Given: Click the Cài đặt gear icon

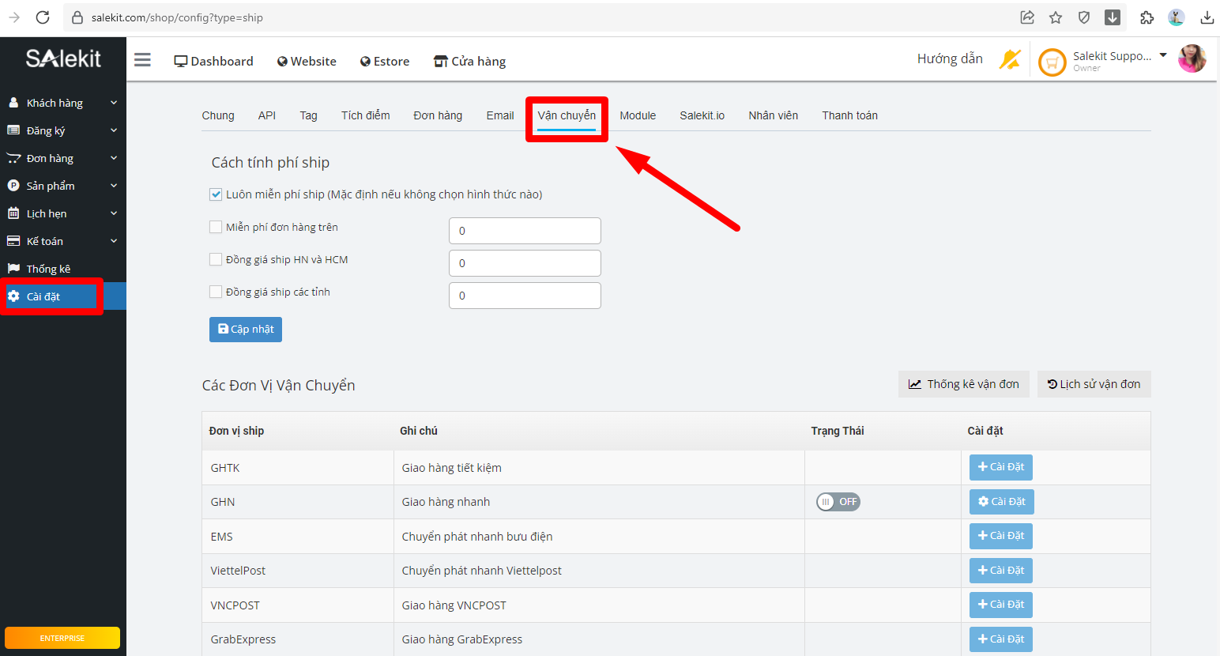Looking at the screenshot, I should pyautogui.click(x=13, y=296).
